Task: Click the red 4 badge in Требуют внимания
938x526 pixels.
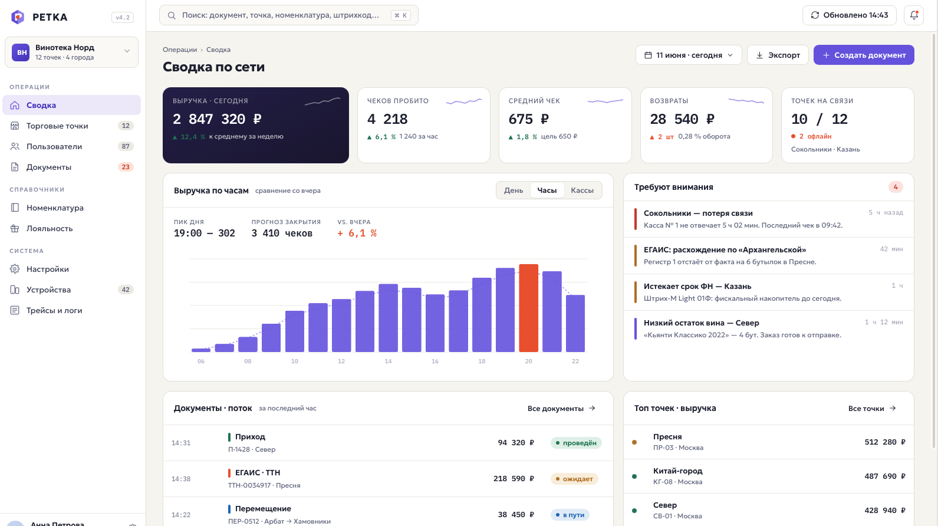Action: 896,187
